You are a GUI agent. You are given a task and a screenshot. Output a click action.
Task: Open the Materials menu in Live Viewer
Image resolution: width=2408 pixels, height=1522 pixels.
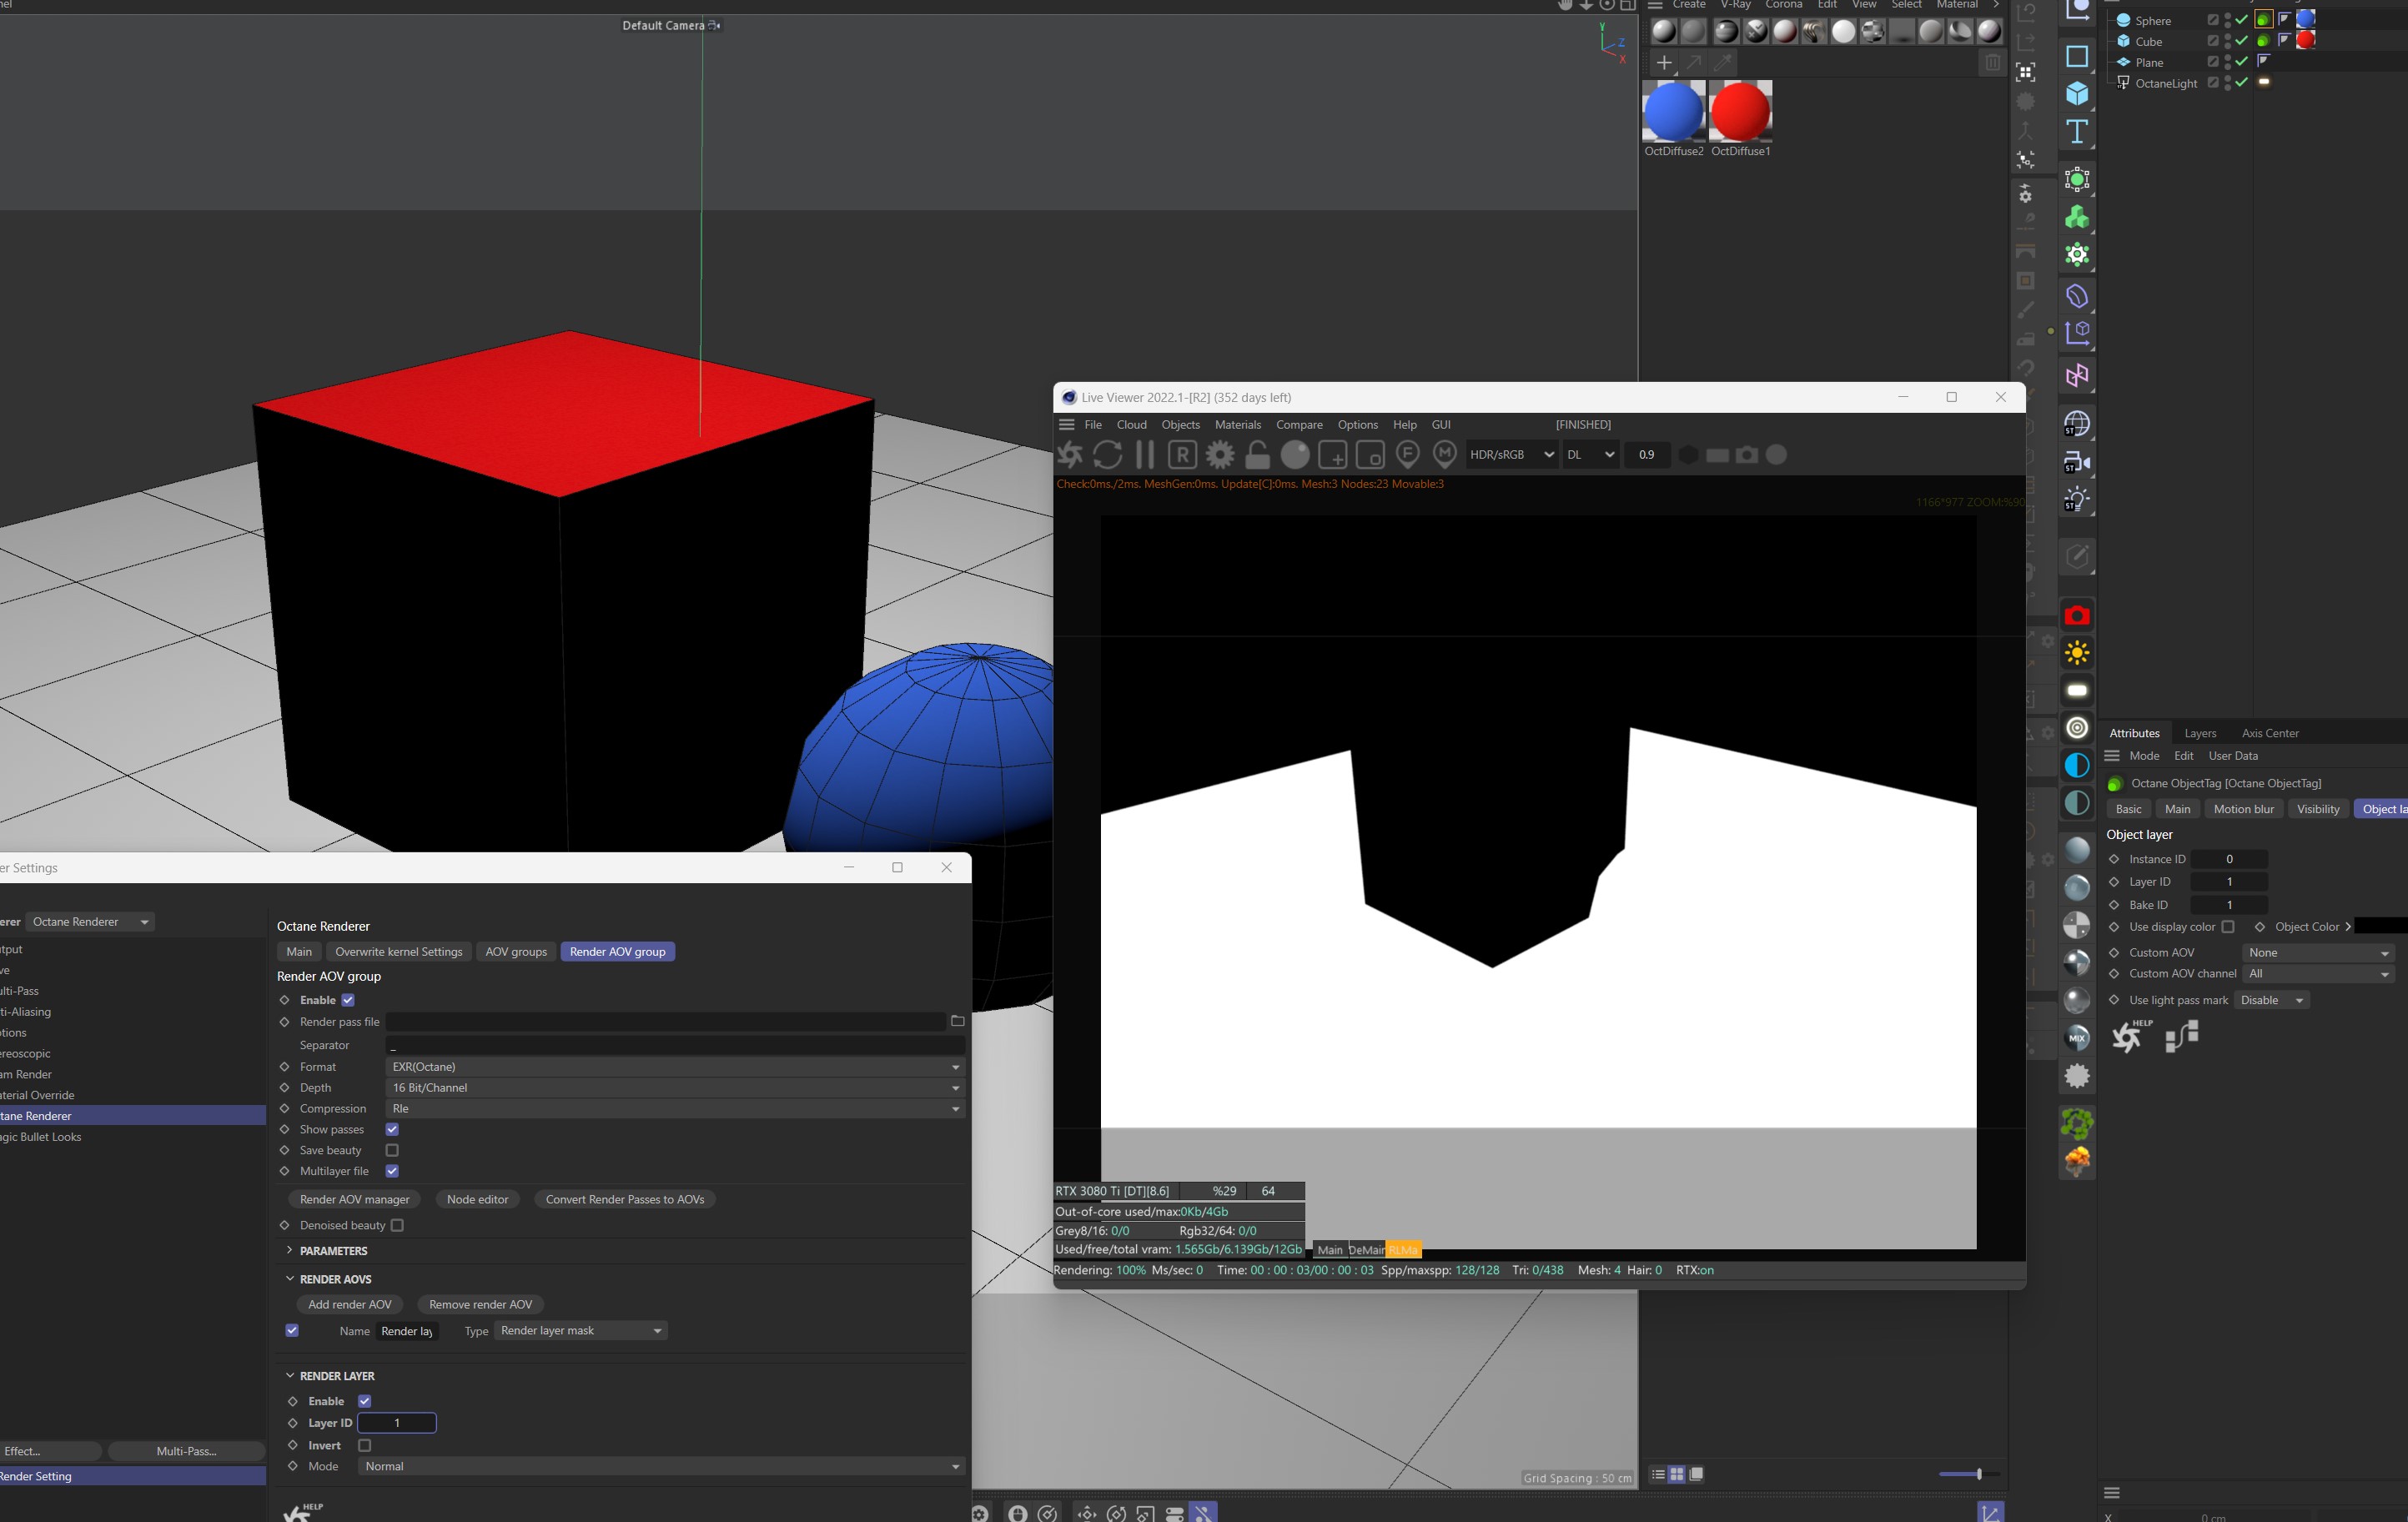1237,425
